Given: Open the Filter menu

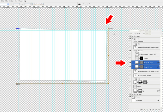Looking at the screenshot, I should tap(7, 1).
